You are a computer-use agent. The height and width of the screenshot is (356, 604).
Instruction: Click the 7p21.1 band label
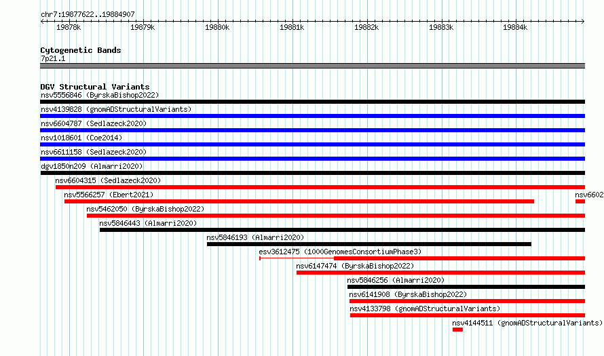click(53, 58)
